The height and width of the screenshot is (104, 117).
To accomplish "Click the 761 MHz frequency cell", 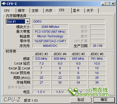I will tap(97, 59).
